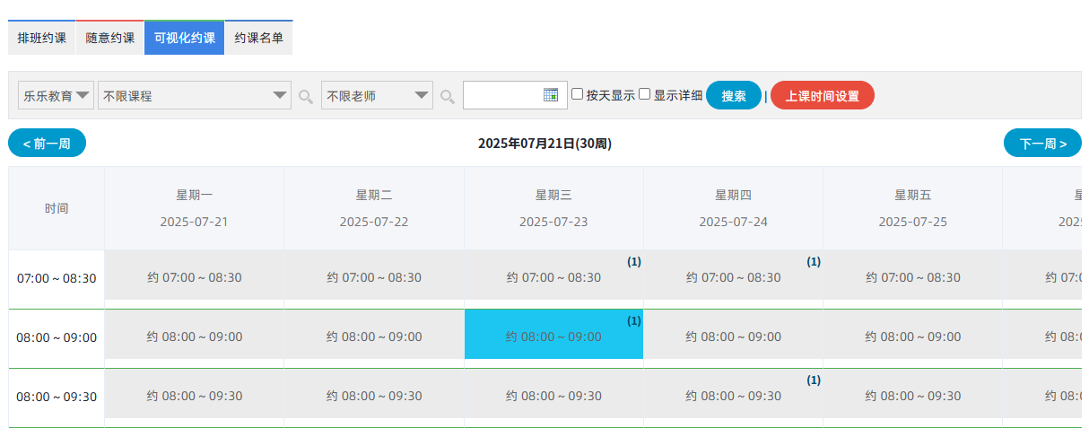Go to next week with 下一周
This screenshot has height=428, width=1089.
pos(1042,143)
